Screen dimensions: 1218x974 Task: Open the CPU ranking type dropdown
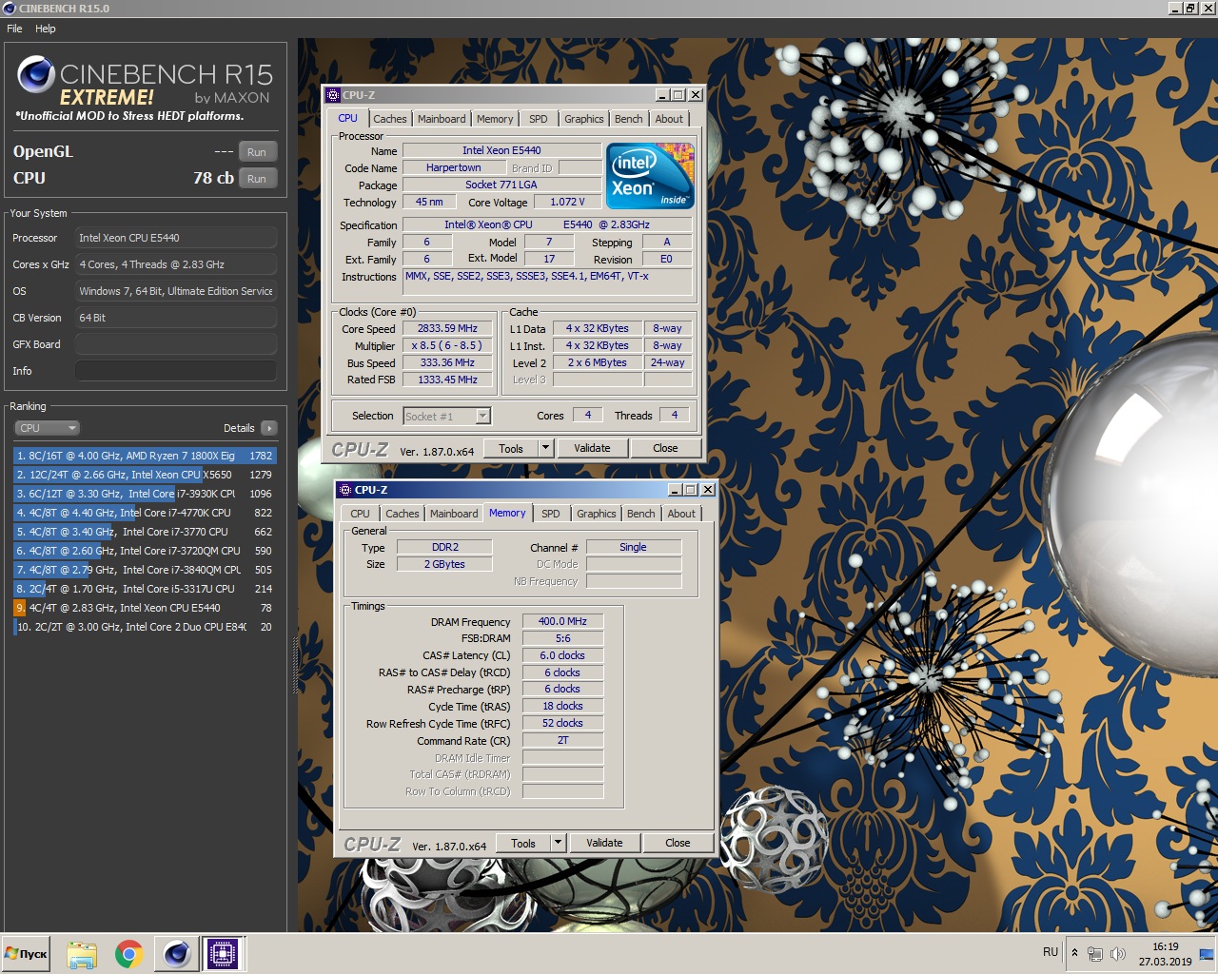click(47, 428)
